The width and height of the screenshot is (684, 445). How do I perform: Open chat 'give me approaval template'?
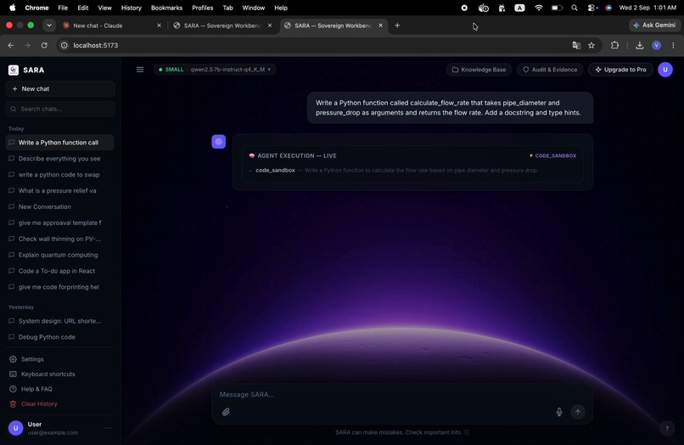tap(59, 222)
